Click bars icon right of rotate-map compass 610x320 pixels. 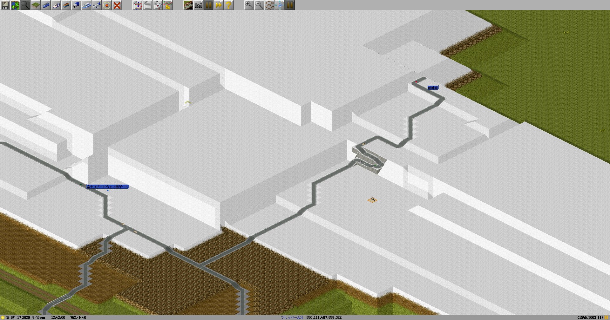click(x=290, y=5)
